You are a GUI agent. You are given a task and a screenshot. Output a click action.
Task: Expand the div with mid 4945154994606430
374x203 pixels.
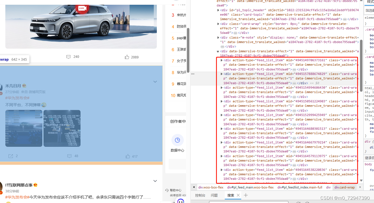(222, 88)
